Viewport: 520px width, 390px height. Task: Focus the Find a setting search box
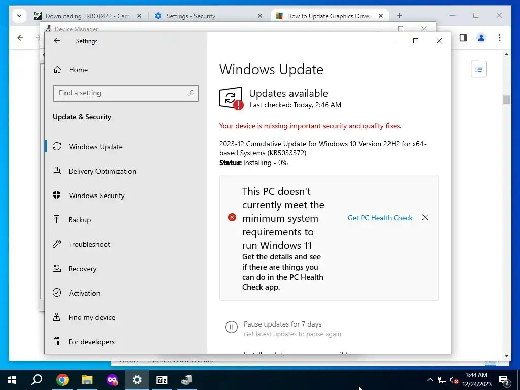coord(126,93)
